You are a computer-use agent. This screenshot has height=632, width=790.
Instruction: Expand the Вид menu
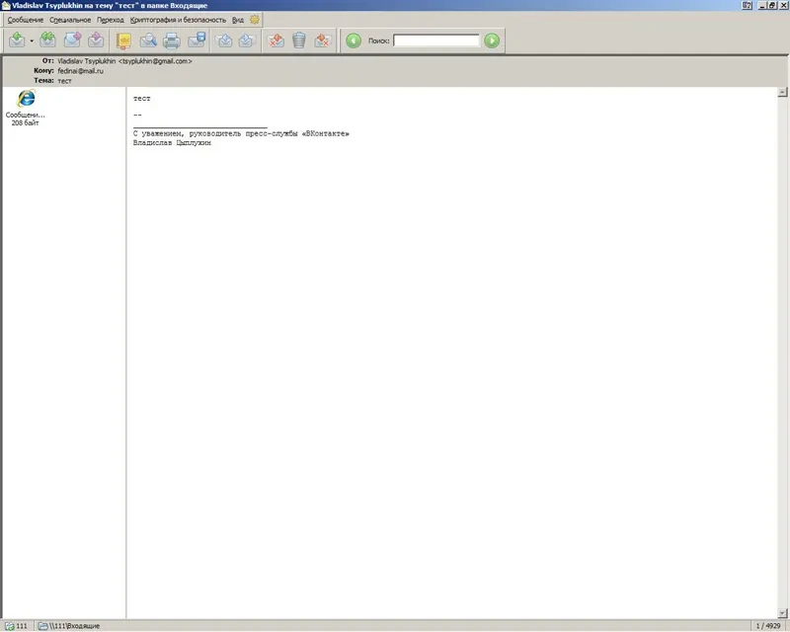point(238,20)
